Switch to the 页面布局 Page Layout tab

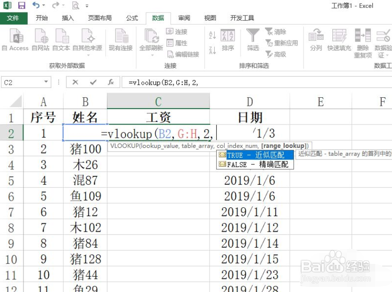click(100, 18)
